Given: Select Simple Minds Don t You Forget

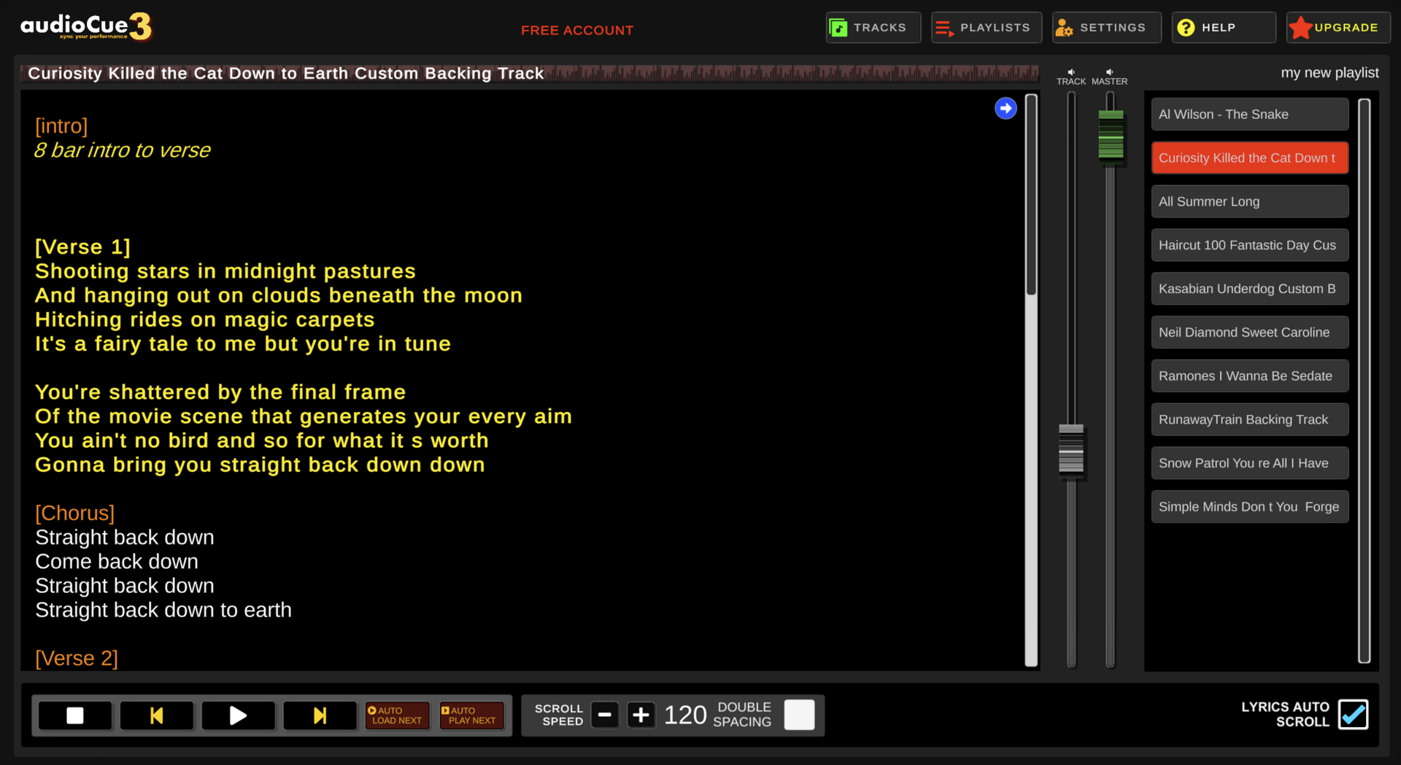Looking at the screenshot, I should coord(1250,507).
